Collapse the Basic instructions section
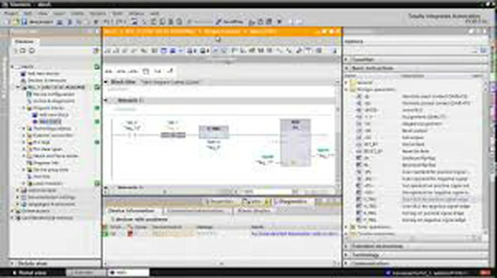Image resolution: width=497 pixels, height=278 pixels. 347,68
